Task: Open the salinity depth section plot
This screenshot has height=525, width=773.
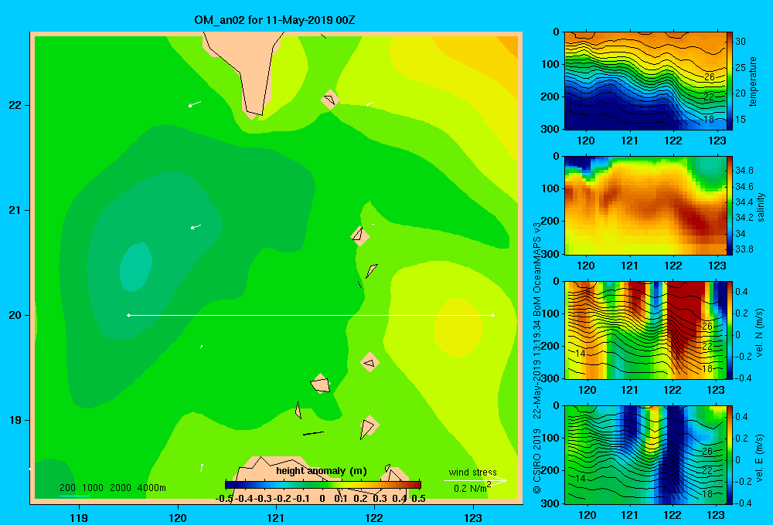Action: click(645, 206)
